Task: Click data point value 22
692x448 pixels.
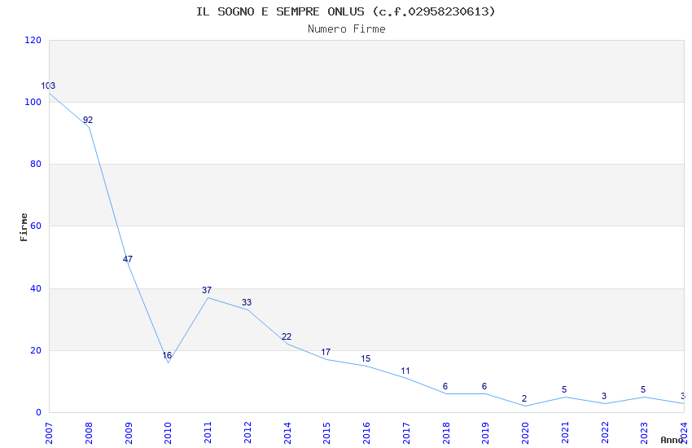Action: click(287, 336)
